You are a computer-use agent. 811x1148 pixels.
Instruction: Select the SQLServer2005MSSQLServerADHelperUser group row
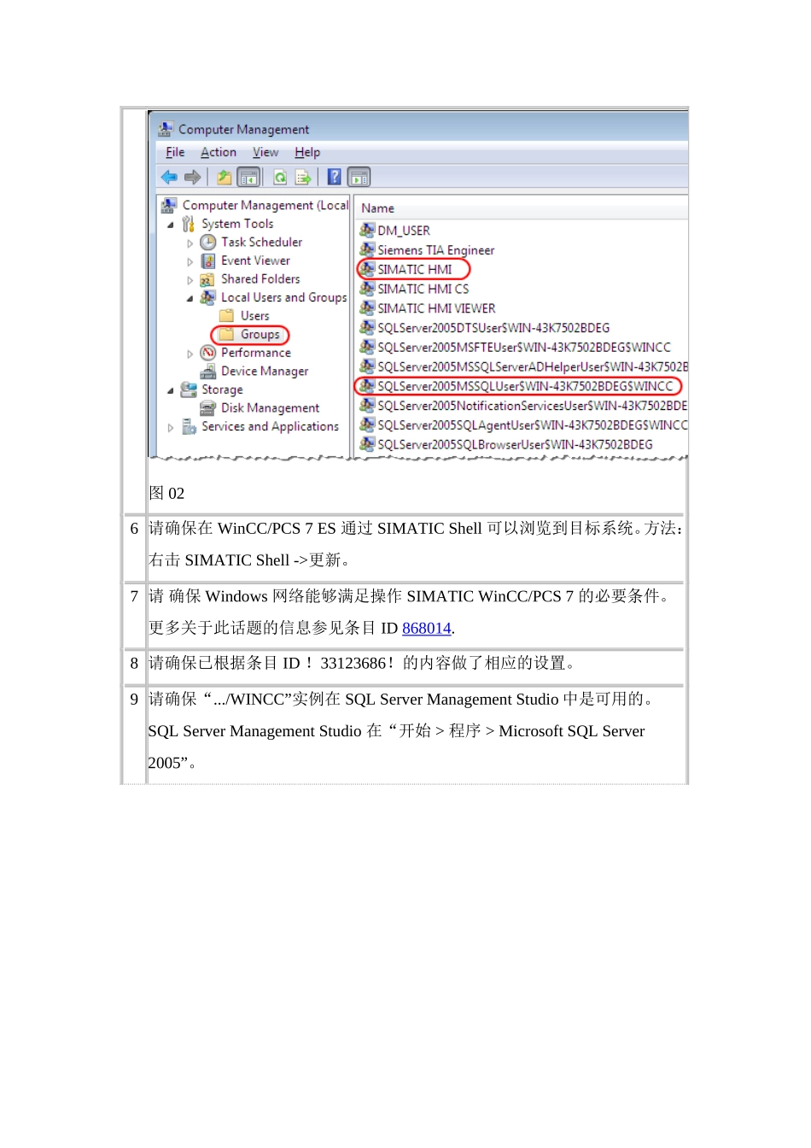pyautogui.click(x=533, y=366)
